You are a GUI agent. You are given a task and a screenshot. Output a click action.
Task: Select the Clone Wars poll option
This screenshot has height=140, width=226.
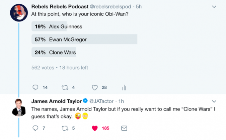point(54,52)
